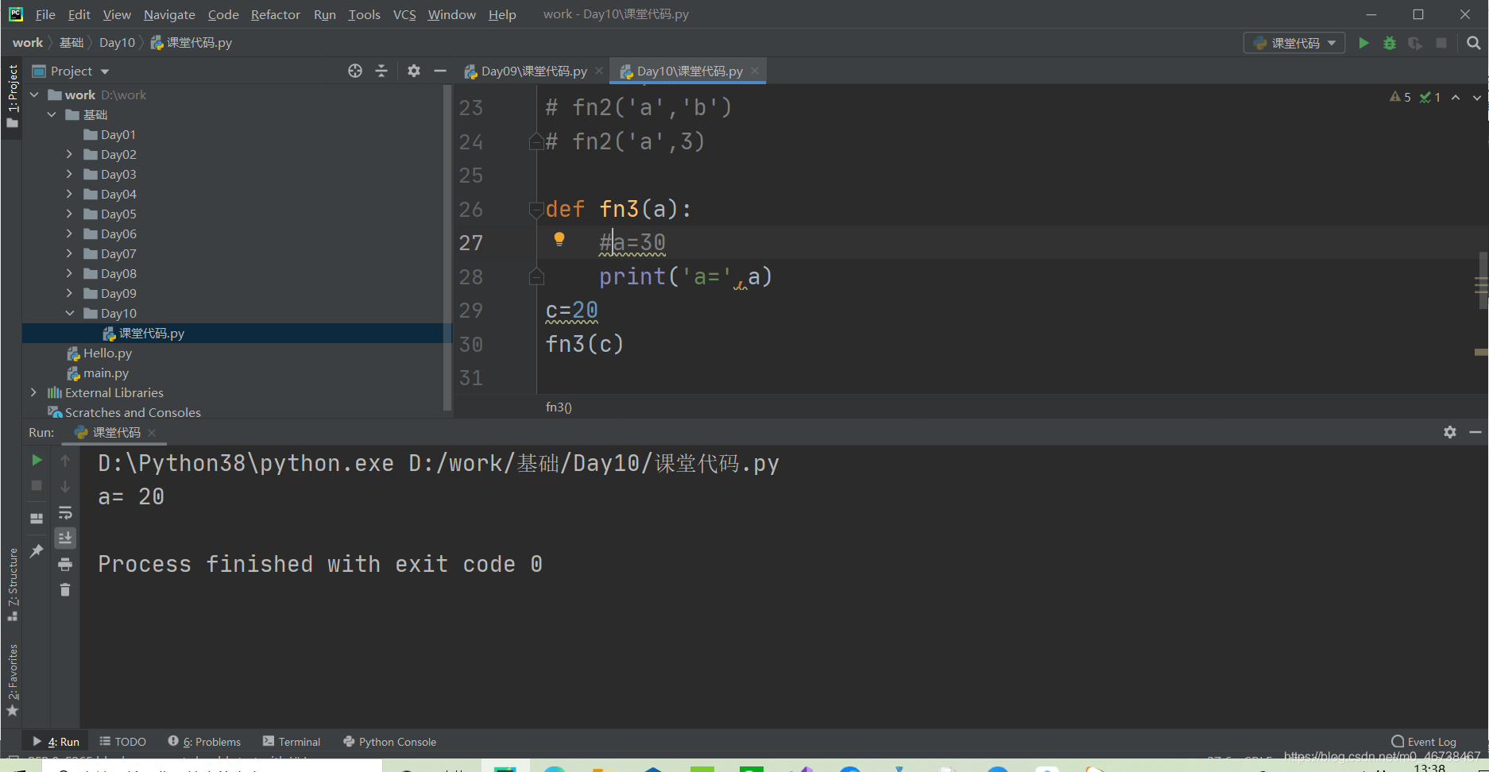The width and height of the screenshot is (1489, 772).
Task: Open the Event Log
Action: (1424, 742)
